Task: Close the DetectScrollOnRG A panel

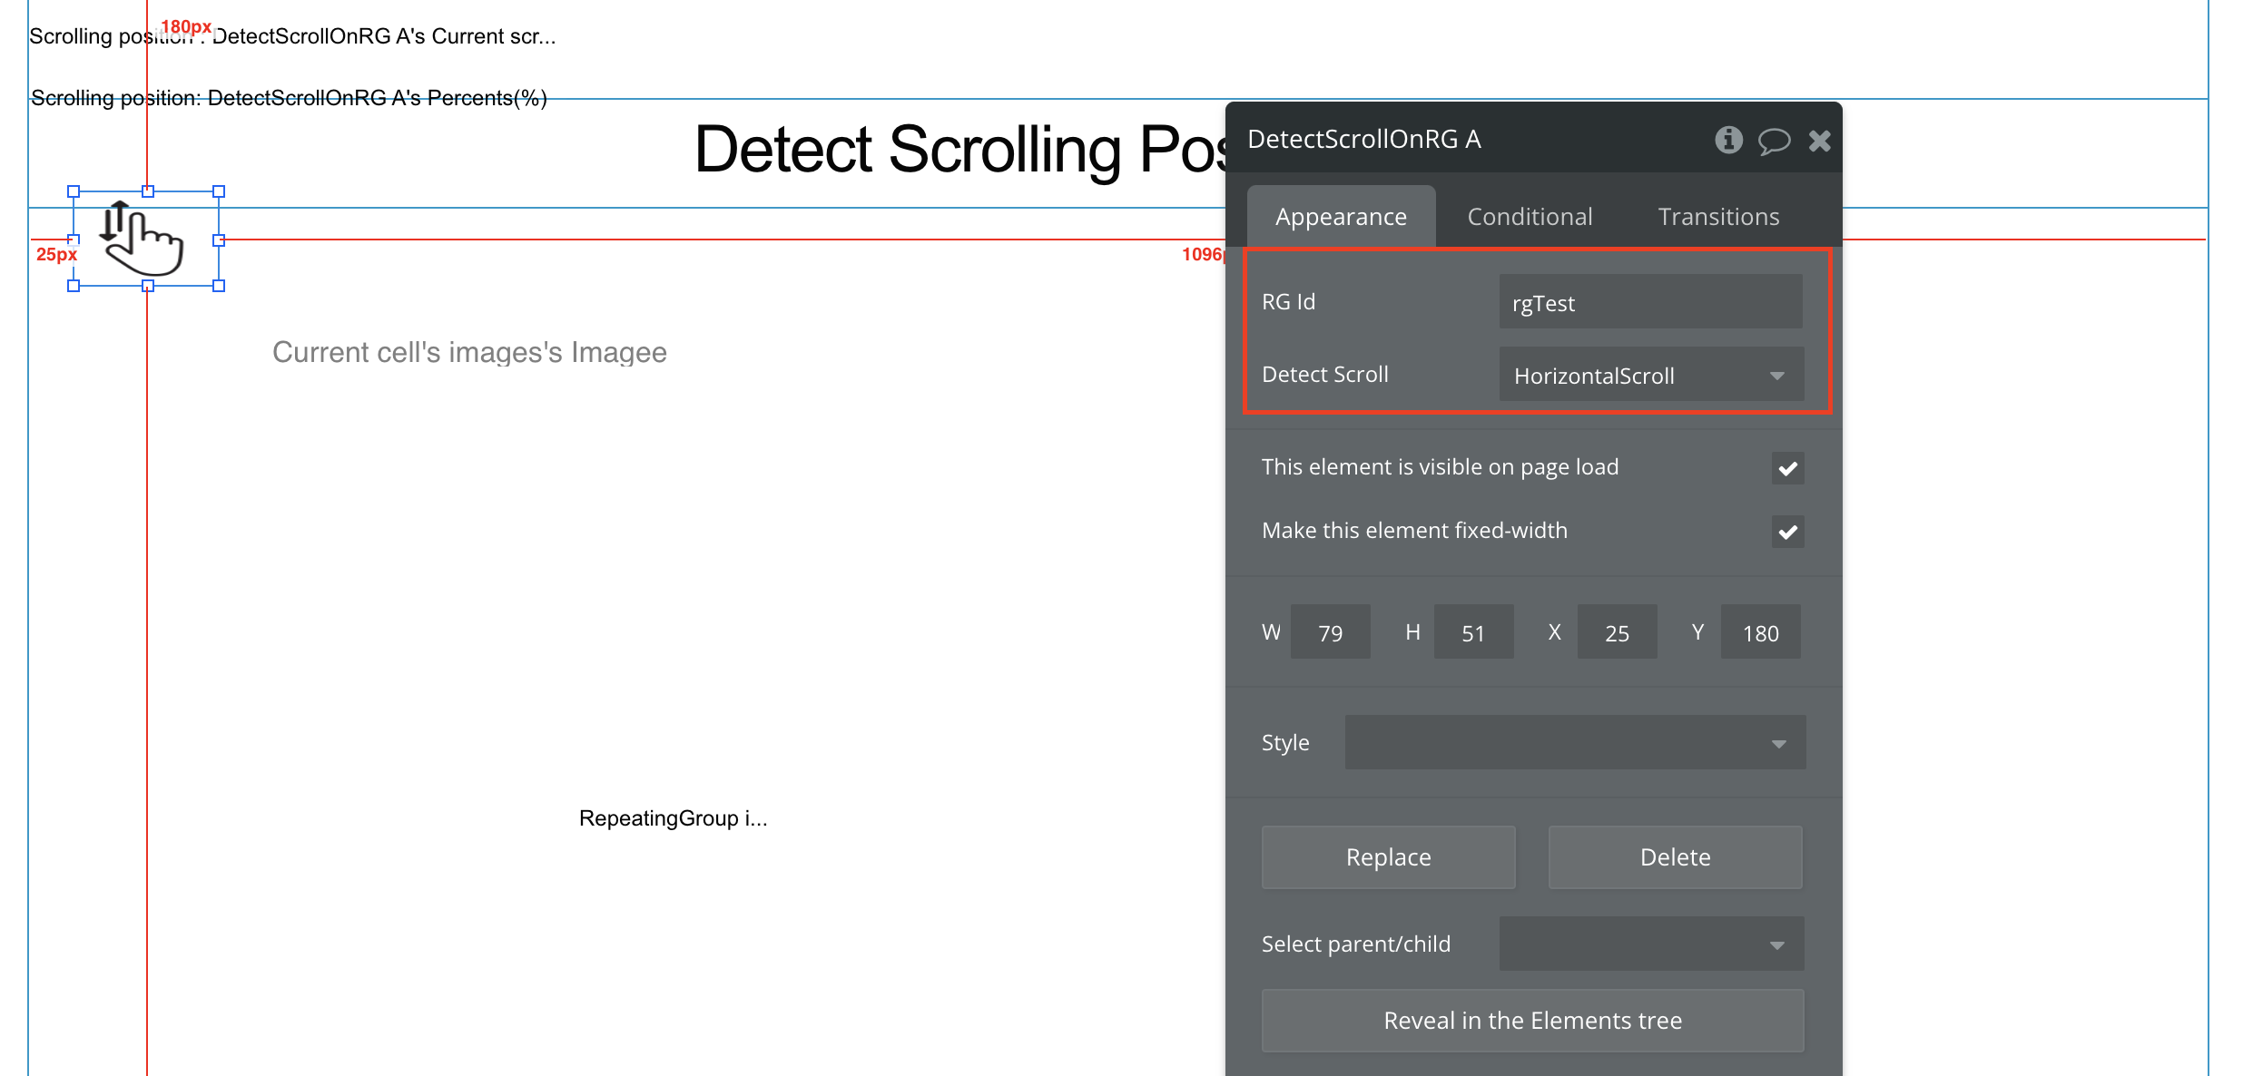Action: click(1816, 140)
